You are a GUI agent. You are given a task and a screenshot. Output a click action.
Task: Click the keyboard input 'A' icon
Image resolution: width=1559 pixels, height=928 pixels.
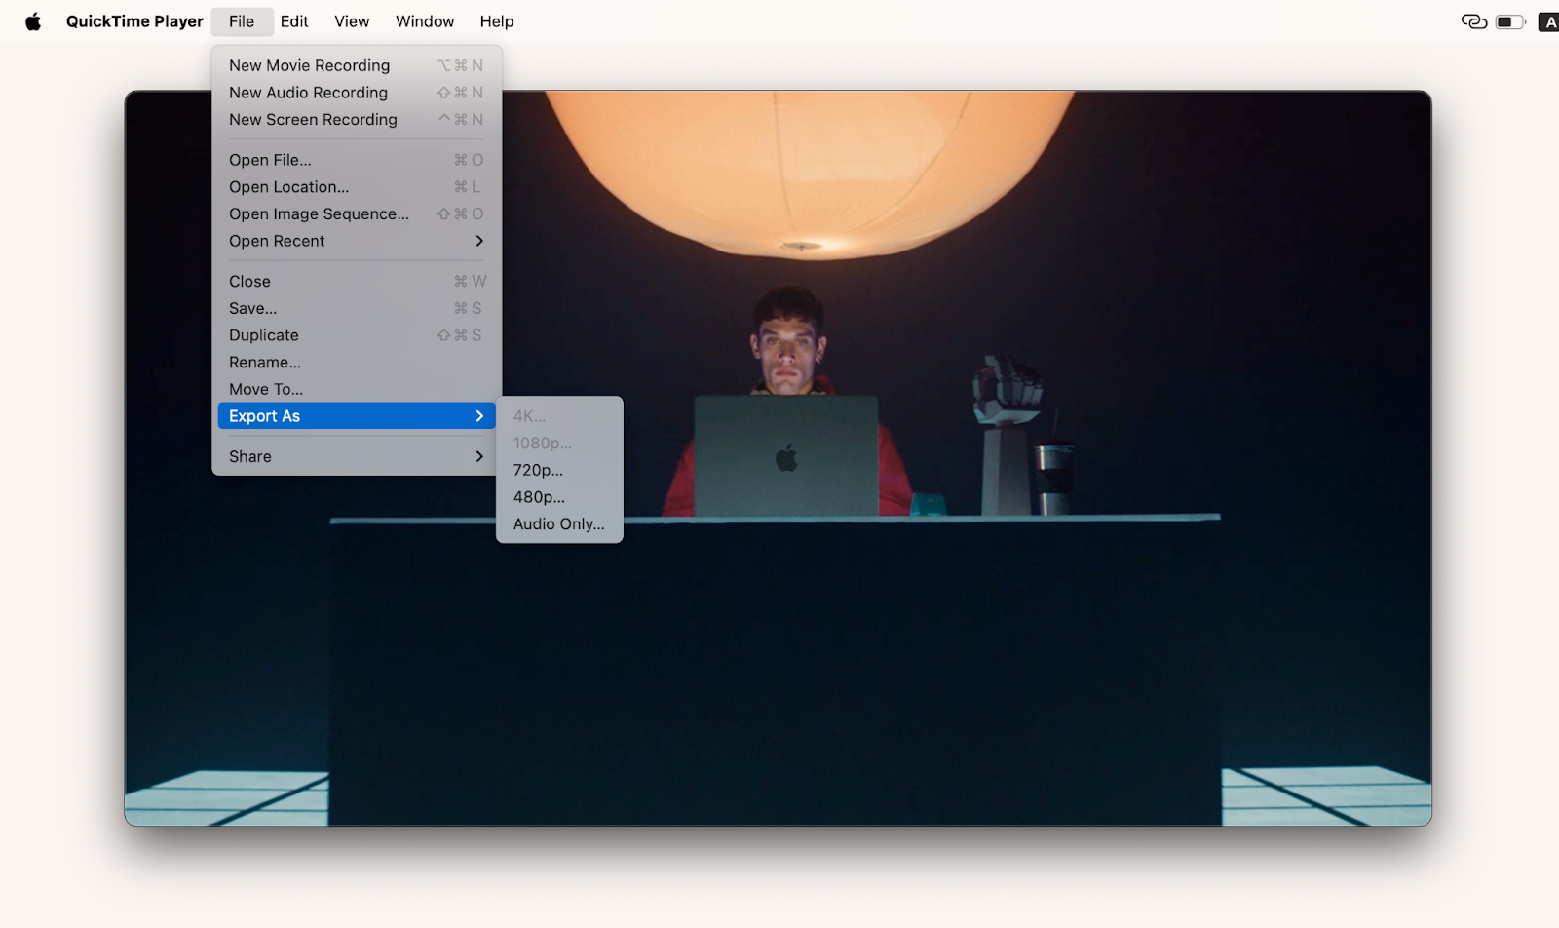coord(1547,20)
